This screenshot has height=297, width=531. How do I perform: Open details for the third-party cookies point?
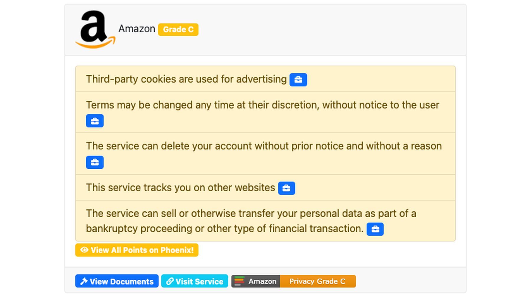coord(299,79)
